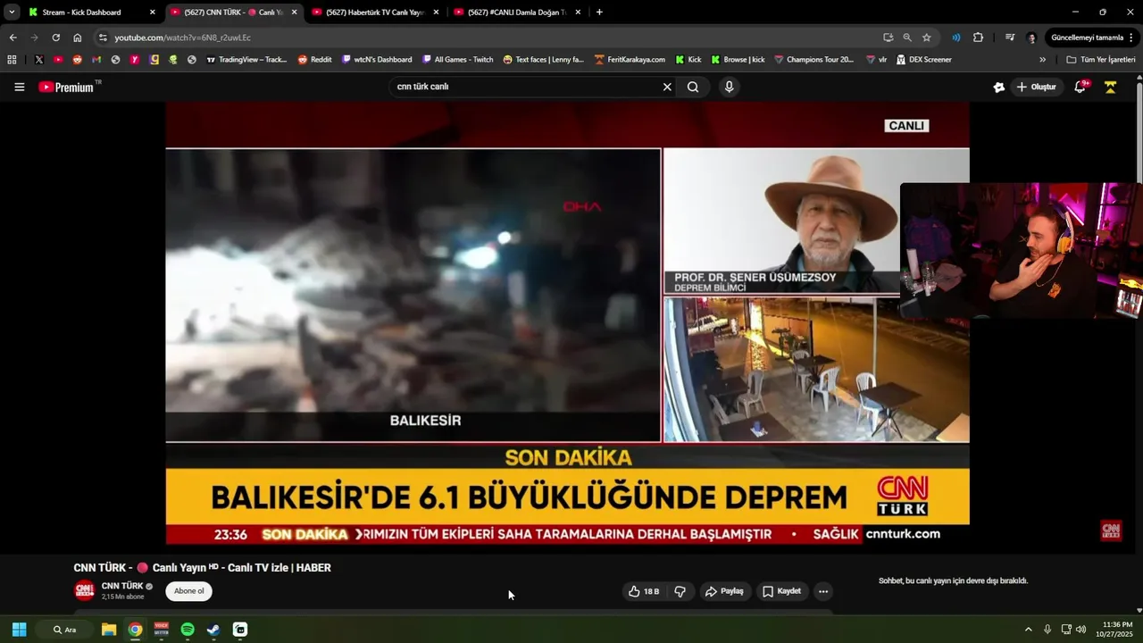Open Champions Tour bookmark
Screen dimensions: 1143x643
(x=813, y=60)
